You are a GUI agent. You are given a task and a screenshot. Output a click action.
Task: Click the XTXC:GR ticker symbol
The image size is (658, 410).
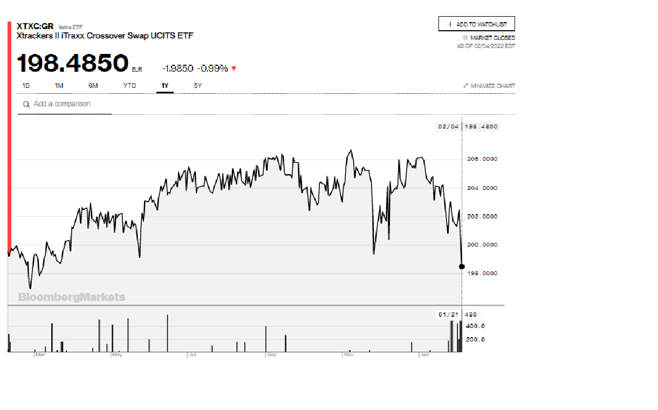[35, 26]
